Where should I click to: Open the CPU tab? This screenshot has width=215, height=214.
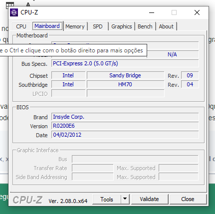click(21, 26)
